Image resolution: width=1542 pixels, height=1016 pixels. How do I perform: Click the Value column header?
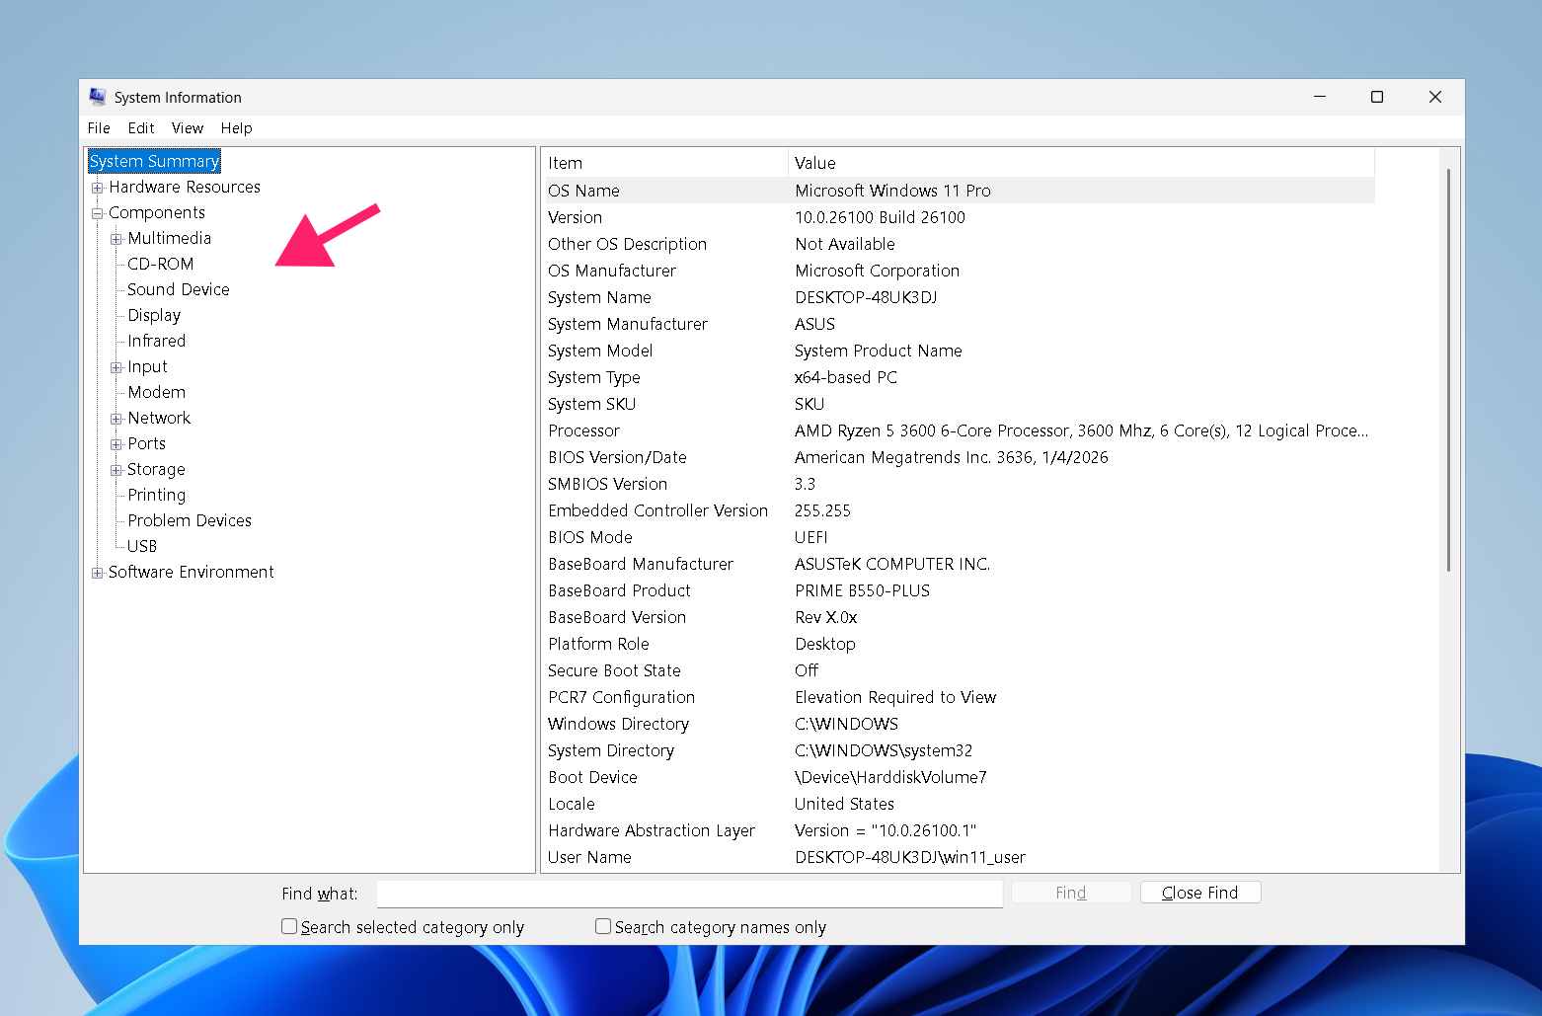(x=1081, y=163)
